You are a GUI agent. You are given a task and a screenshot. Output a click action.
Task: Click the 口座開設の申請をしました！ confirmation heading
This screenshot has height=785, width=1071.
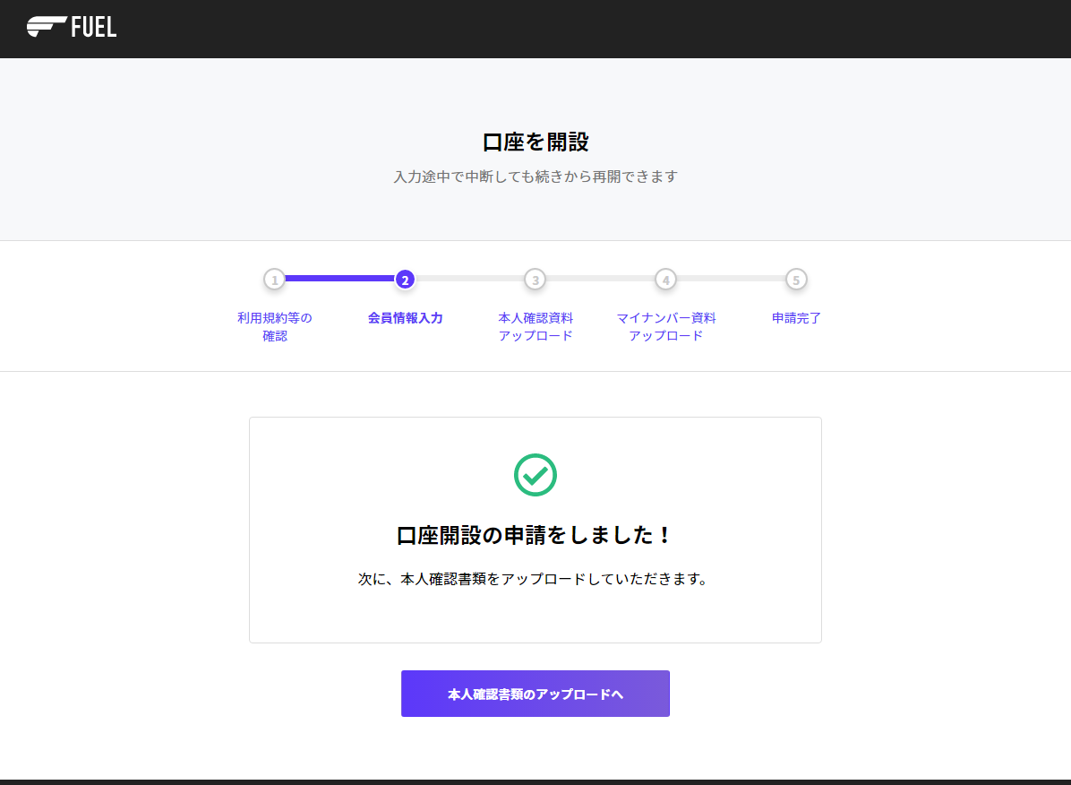pos(535,536)
